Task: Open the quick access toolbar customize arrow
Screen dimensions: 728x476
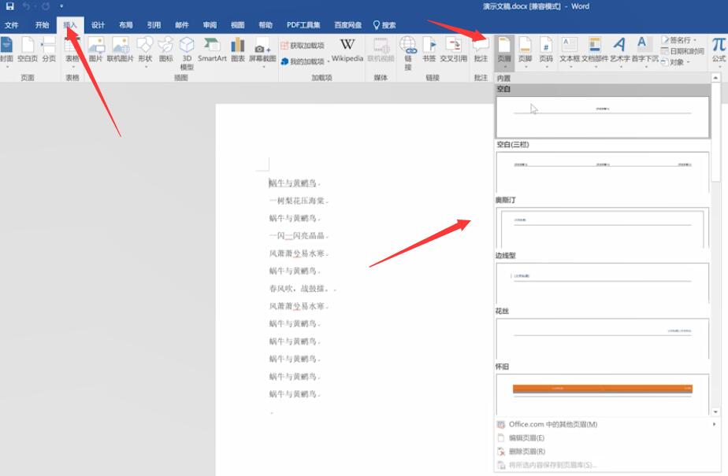Action: (x=61, y=6)
